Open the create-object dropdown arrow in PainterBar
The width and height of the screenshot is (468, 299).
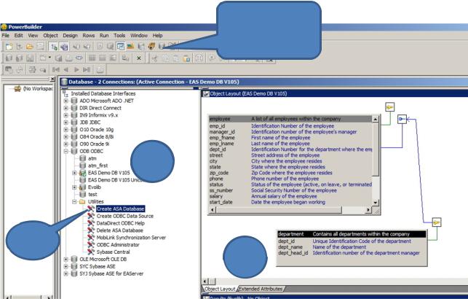(49, 58)
